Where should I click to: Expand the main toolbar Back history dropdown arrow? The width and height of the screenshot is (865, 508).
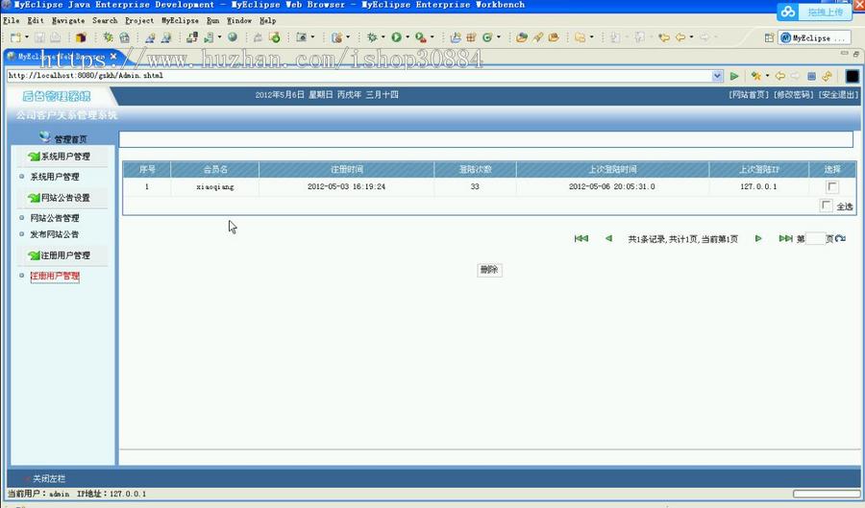pyautogui.click(x=691, y=37)
